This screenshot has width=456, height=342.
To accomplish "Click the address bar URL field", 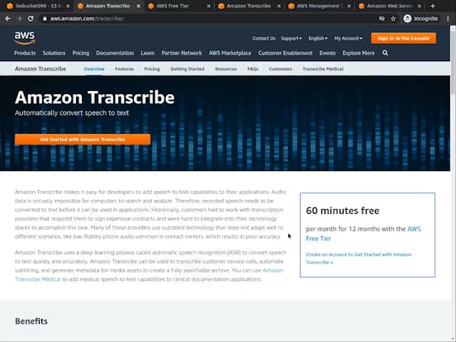I will click(x=209, y=19).
